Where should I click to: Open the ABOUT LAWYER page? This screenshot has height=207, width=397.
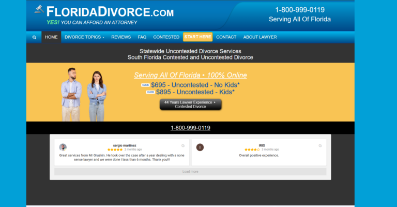[260, 37]
